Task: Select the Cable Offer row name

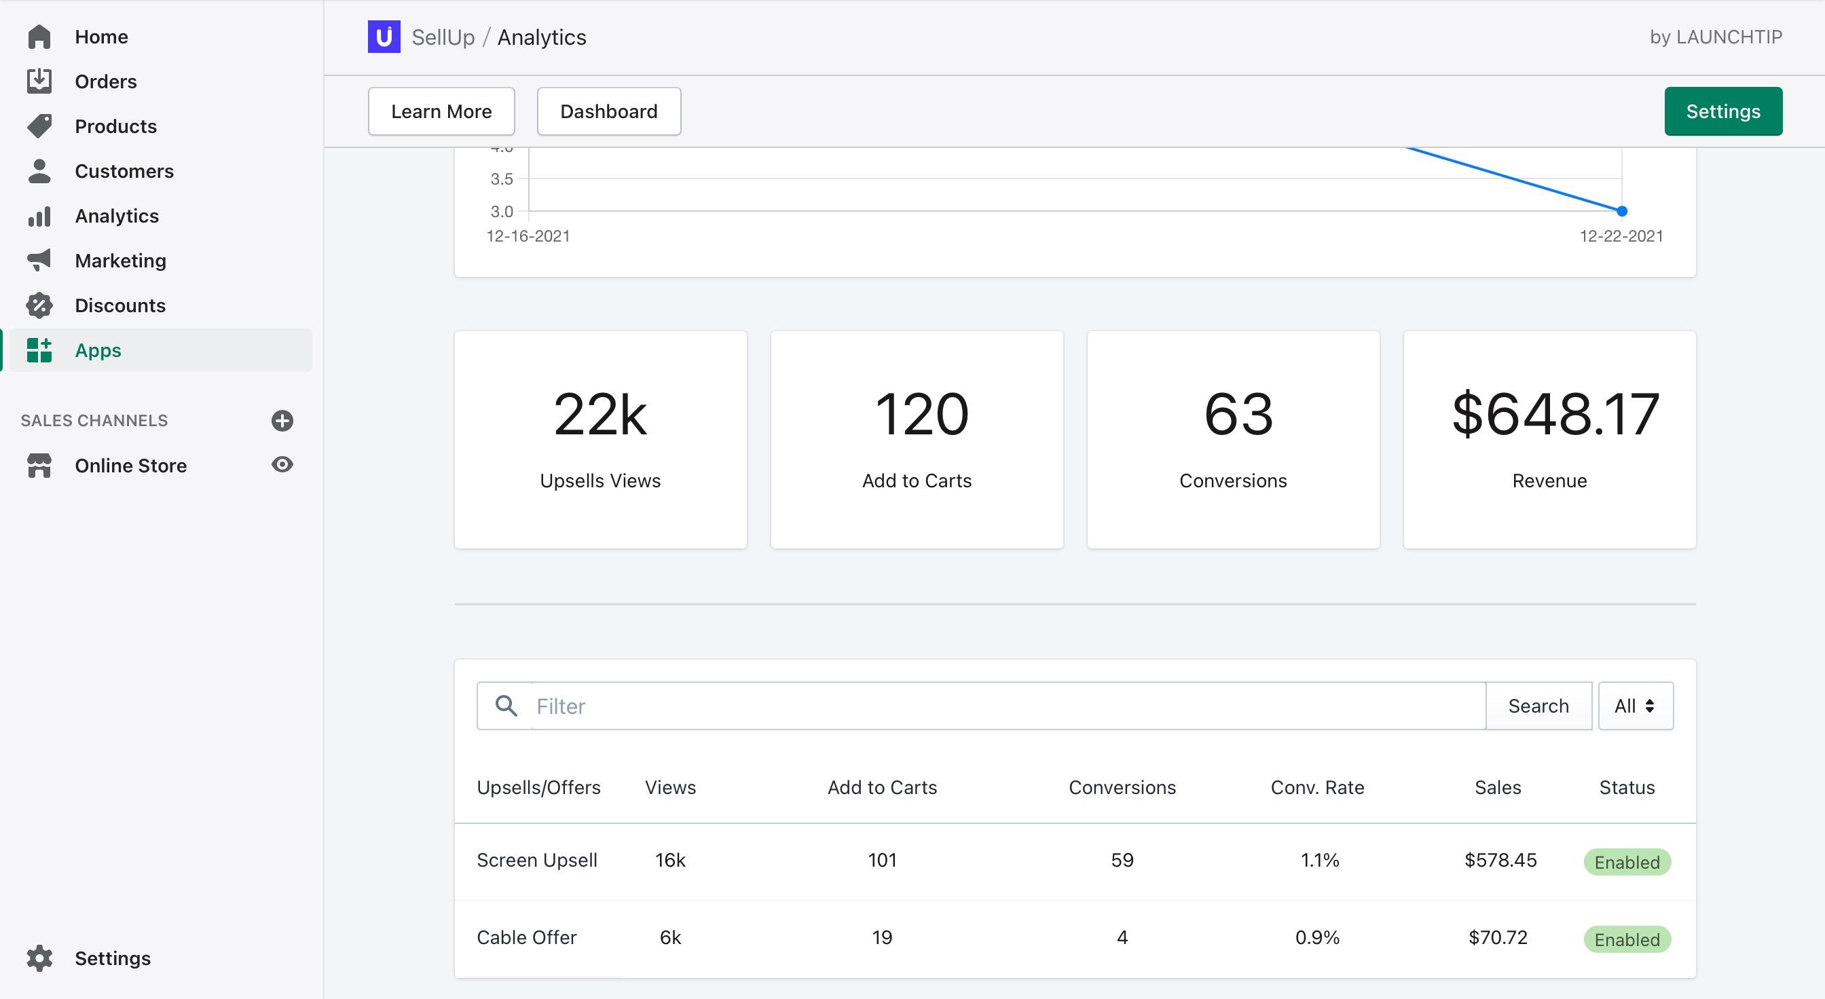Action: [526, 937]
